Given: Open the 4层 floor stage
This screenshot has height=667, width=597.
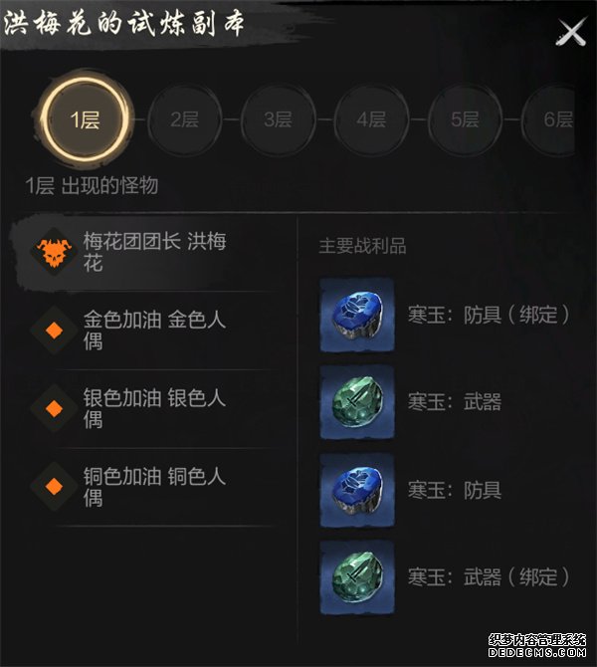Looking at the screenshot, I should pyautogui.click(x=372, y=119).
